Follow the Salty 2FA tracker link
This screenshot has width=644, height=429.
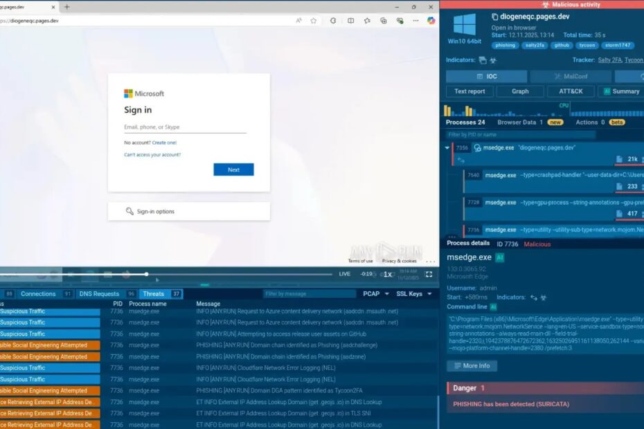tap(609, 60)
